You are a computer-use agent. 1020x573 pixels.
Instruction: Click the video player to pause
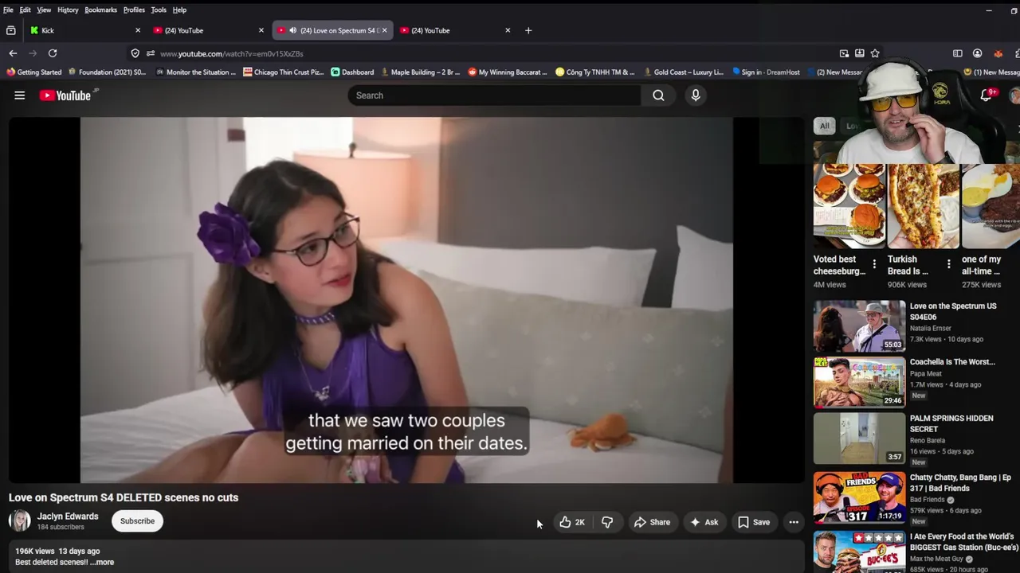pos(406,300)
